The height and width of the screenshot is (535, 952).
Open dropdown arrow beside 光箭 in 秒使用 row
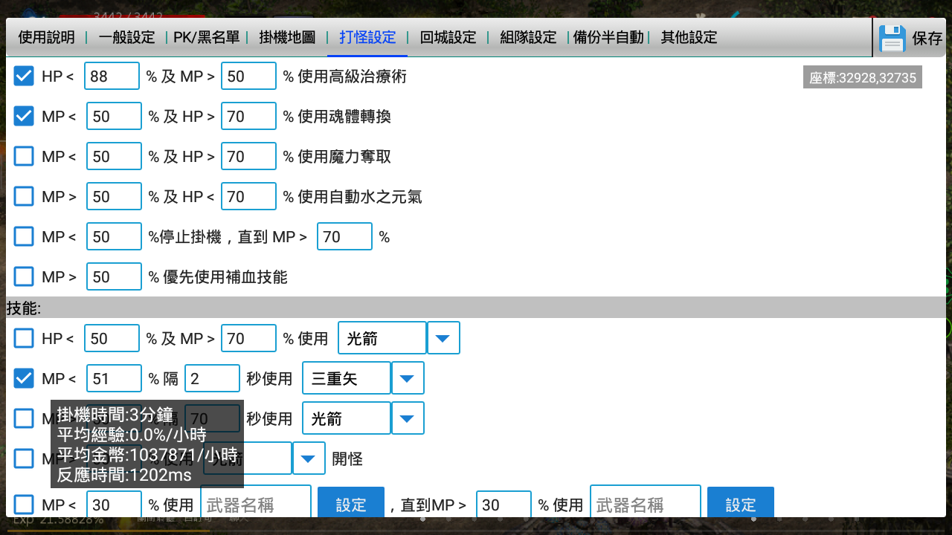click(x=408, y=418)
